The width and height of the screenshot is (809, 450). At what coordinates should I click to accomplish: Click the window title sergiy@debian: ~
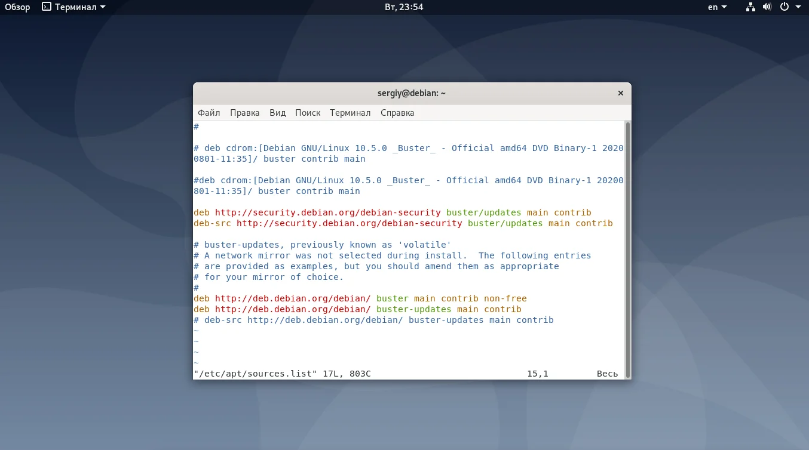[412, 93]
